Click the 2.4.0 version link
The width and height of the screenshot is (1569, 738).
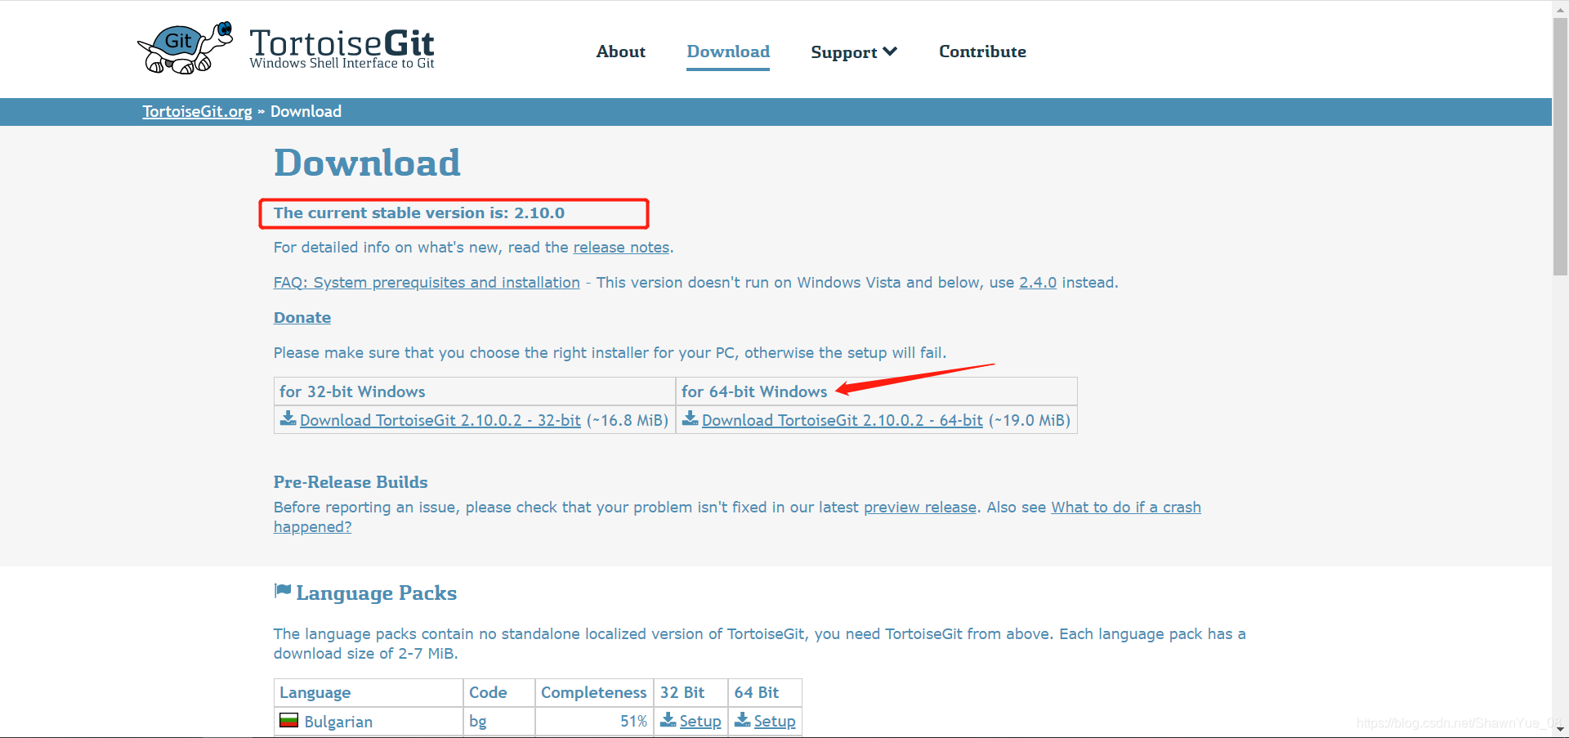pyautogui.click(x=1038, y=282)
